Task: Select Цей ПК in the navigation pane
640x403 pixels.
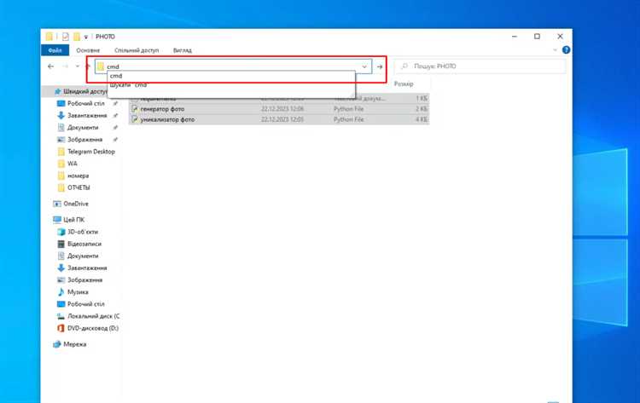Action: click(73, 220)
